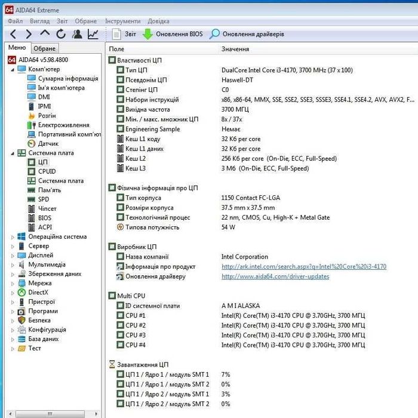Go back with the left arrow toolbar icon

[x=13, y=34]
